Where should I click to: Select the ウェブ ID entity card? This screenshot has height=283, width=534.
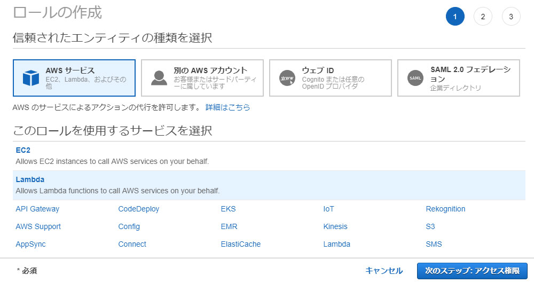point(331,78)
